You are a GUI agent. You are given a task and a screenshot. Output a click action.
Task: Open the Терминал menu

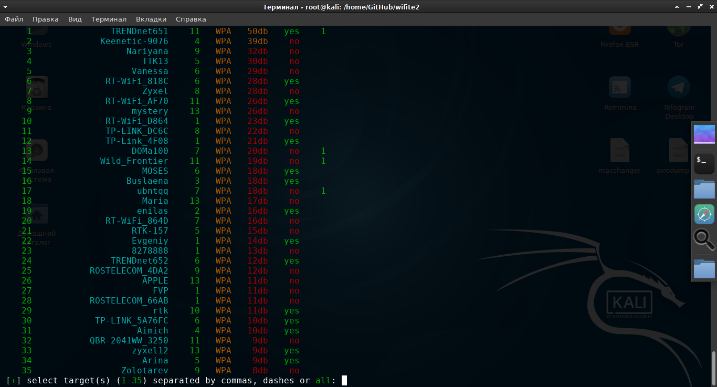point(109,19)
